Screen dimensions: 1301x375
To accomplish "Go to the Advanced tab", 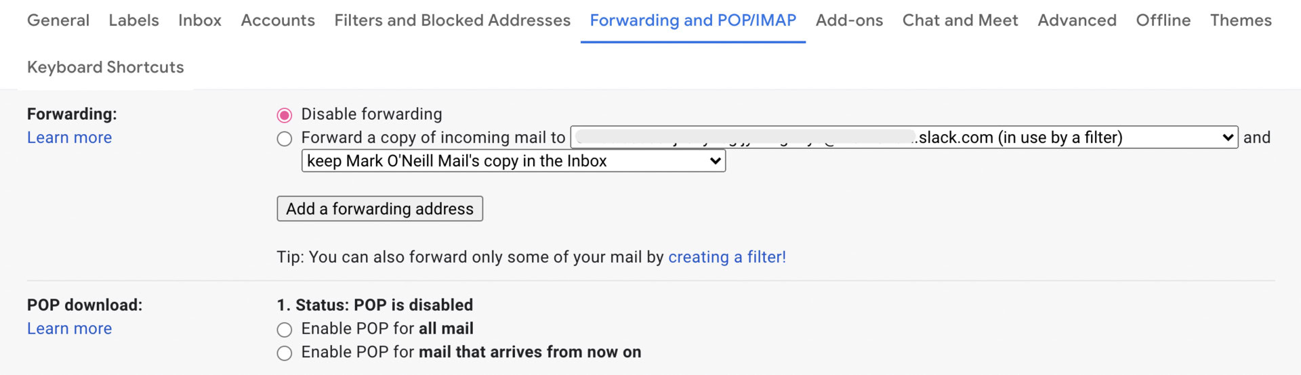I will click(1077, 20).
